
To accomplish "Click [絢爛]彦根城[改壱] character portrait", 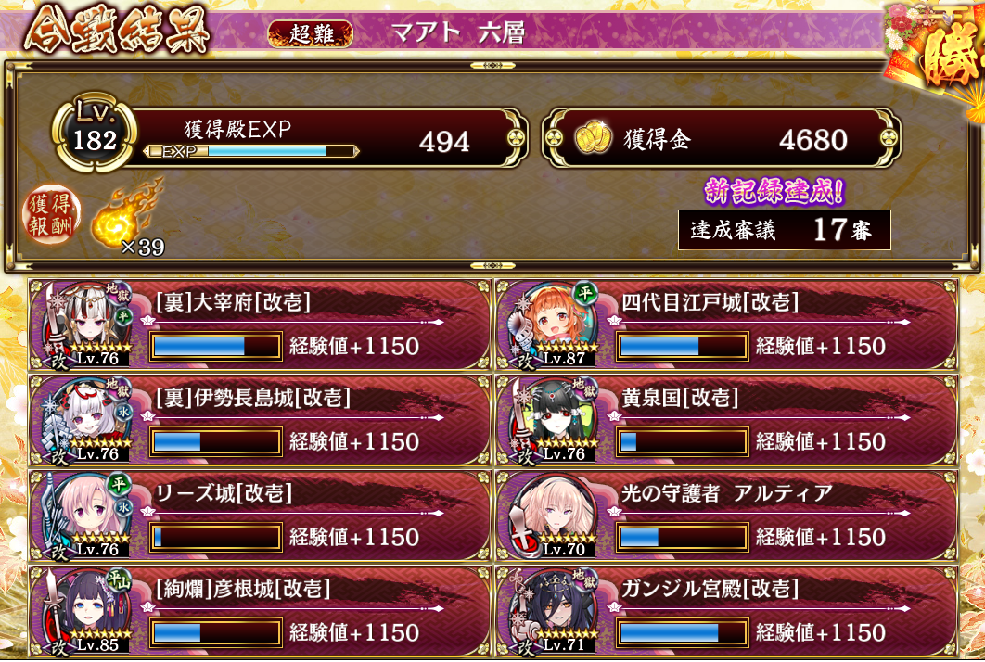I will 87,610.
